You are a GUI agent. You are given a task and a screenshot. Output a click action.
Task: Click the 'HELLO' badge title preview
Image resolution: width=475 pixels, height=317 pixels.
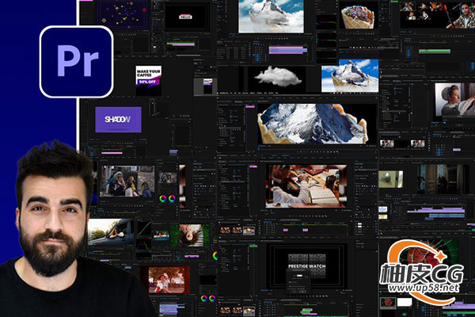[185, 17]
